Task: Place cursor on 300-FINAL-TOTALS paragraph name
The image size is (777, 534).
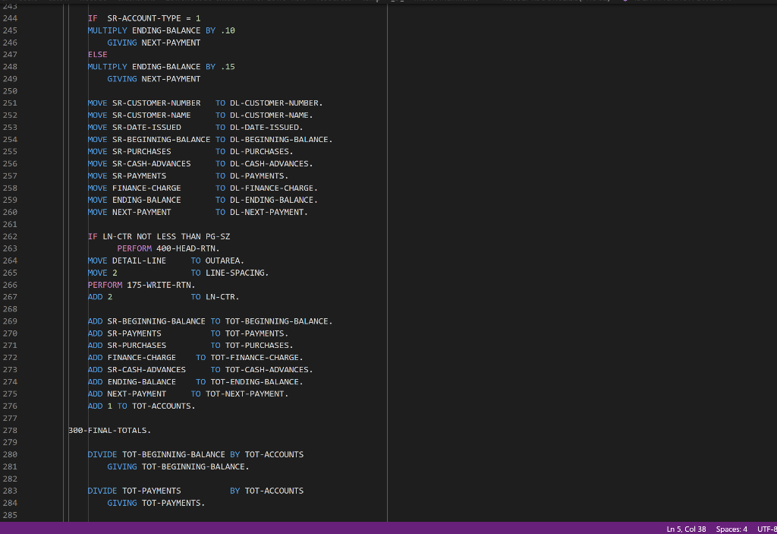Action: (109, 430)
